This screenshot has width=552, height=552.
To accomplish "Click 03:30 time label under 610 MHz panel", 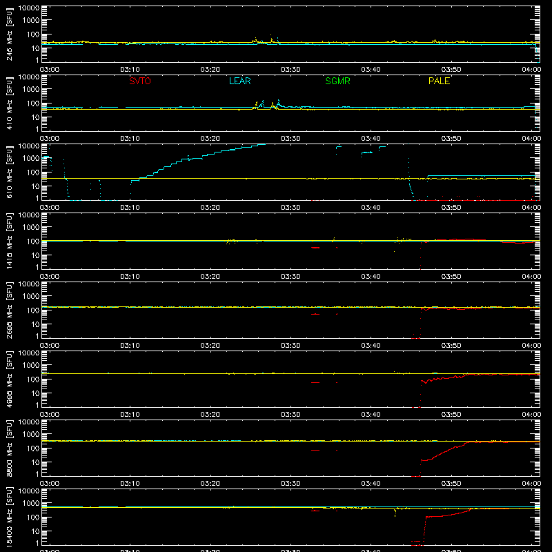I will (x=290, y=208).
